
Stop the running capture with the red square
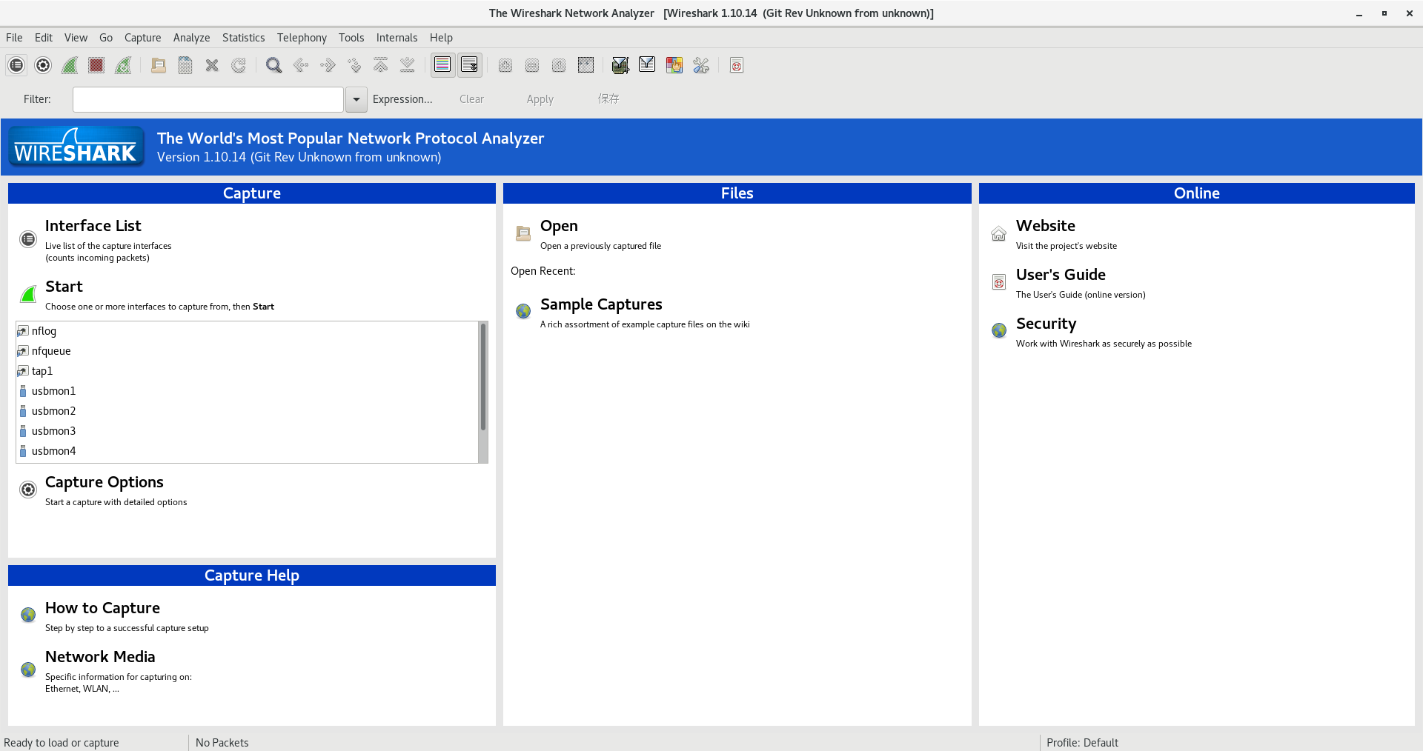pos(96,65)
